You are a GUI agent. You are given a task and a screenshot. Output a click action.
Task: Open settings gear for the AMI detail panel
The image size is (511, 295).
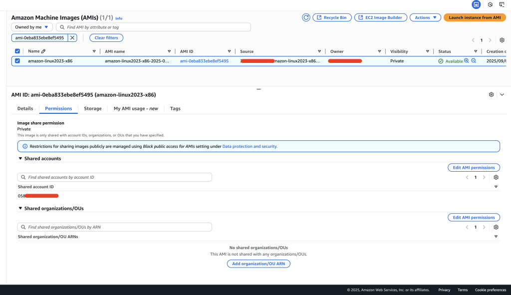[491, 94]
